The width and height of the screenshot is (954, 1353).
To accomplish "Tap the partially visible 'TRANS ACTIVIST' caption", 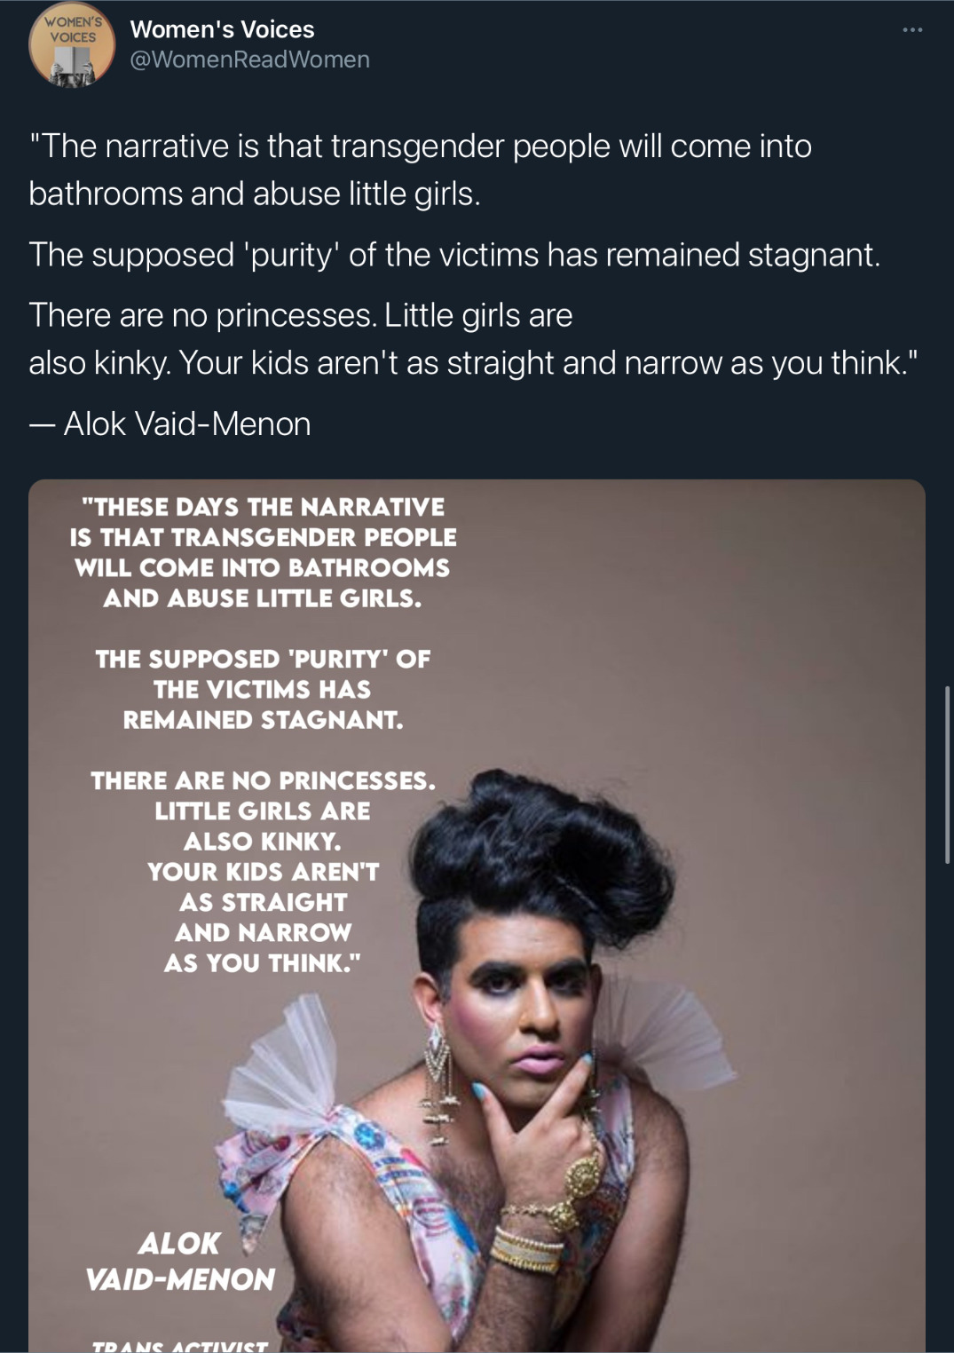I will pos(180,1346).
